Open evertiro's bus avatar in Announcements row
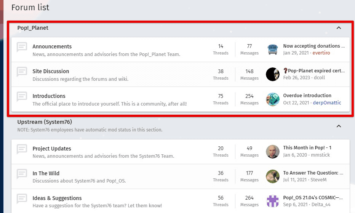Viewport: 355px width, 213px height. (273, 50)
